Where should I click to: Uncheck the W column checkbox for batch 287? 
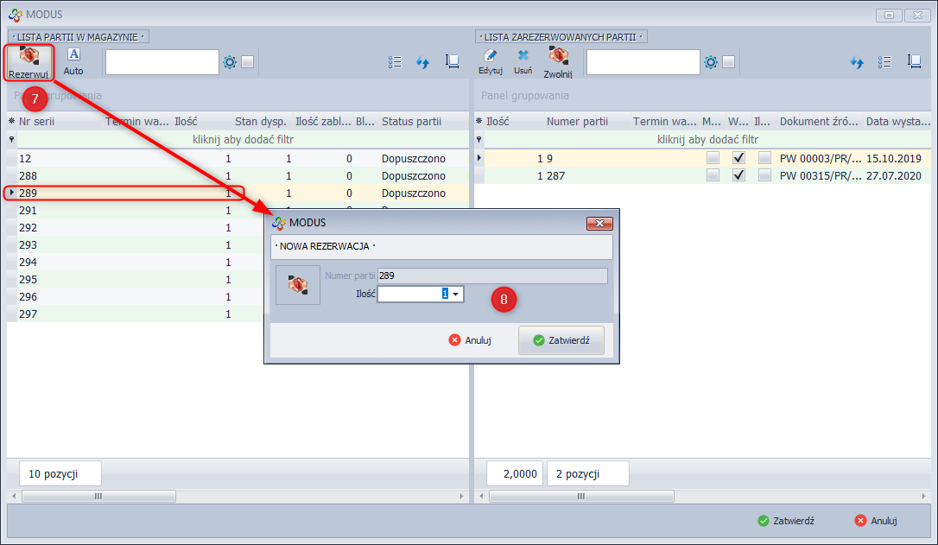[738, 175]
